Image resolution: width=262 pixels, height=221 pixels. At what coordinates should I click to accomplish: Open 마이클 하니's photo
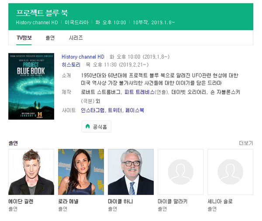click(131, 172)
